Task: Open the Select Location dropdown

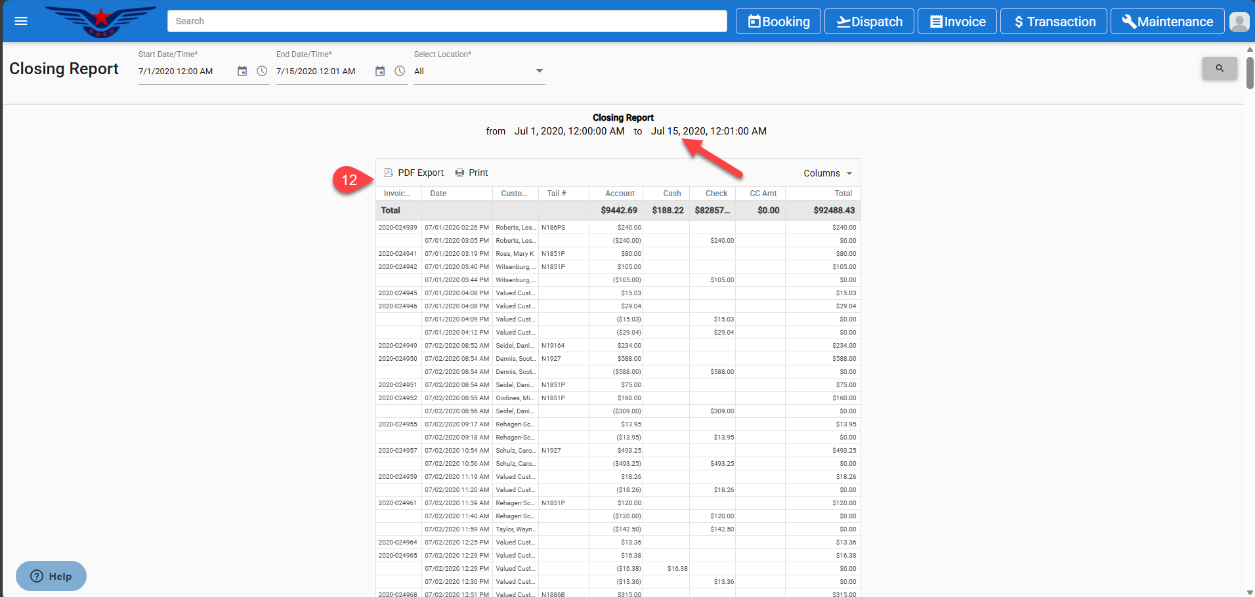Action: point(479,71)
